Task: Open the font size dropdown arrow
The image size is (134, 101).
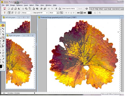Action: (x=58, y=13)
